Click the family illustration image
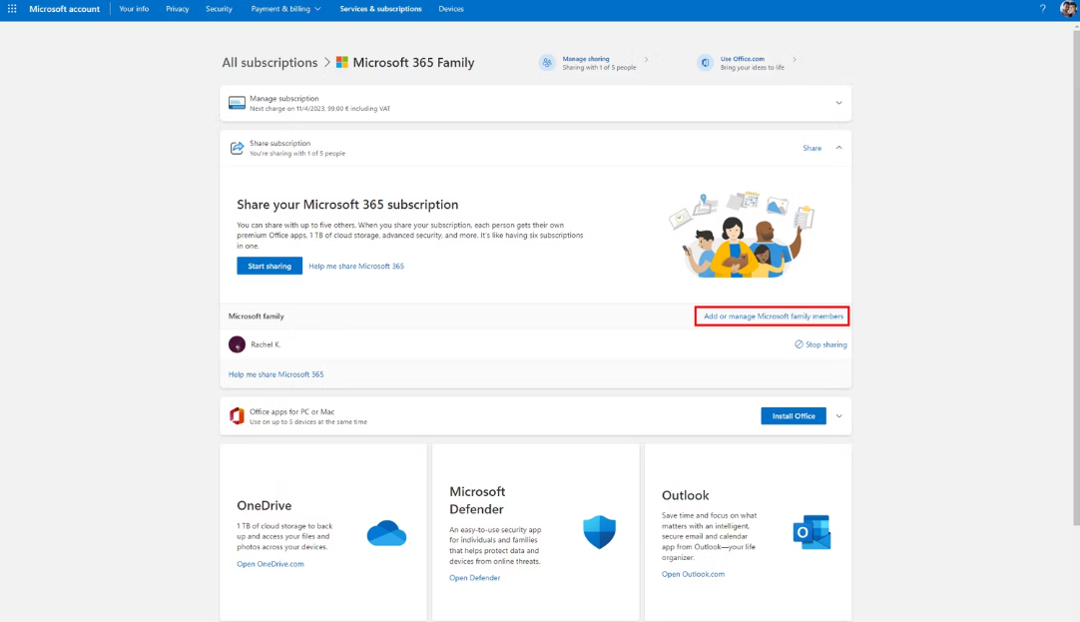 click(x=742, y=235)
